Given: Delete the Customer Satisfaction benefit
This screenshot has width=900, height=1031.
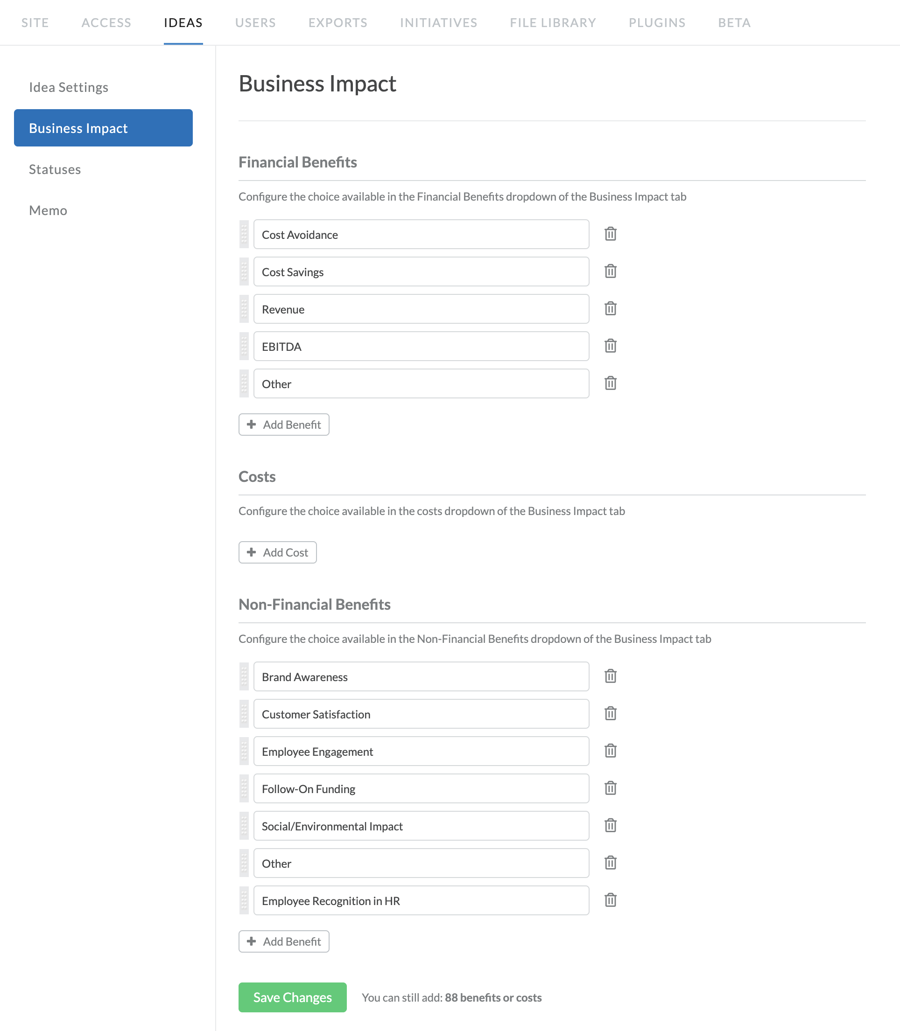Looking at the screenshot, I should (610, 714).
